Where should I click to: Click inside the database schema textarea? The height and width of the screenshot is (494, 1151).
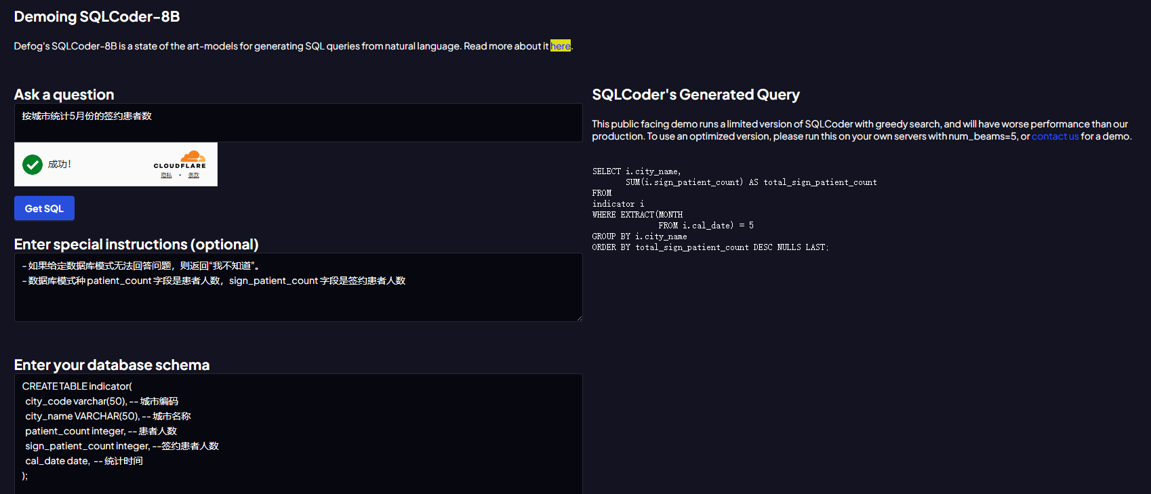pos(298,434)
